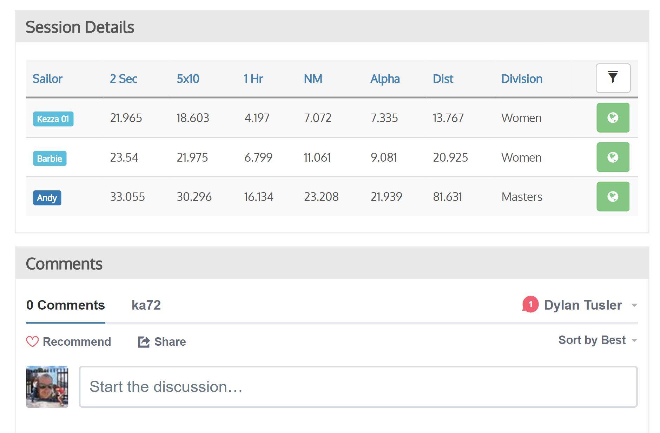Viewport: 660px width, 433px height.
Task: Select Barbie's Alpha value 9.081
Action: tap(384, 157)
